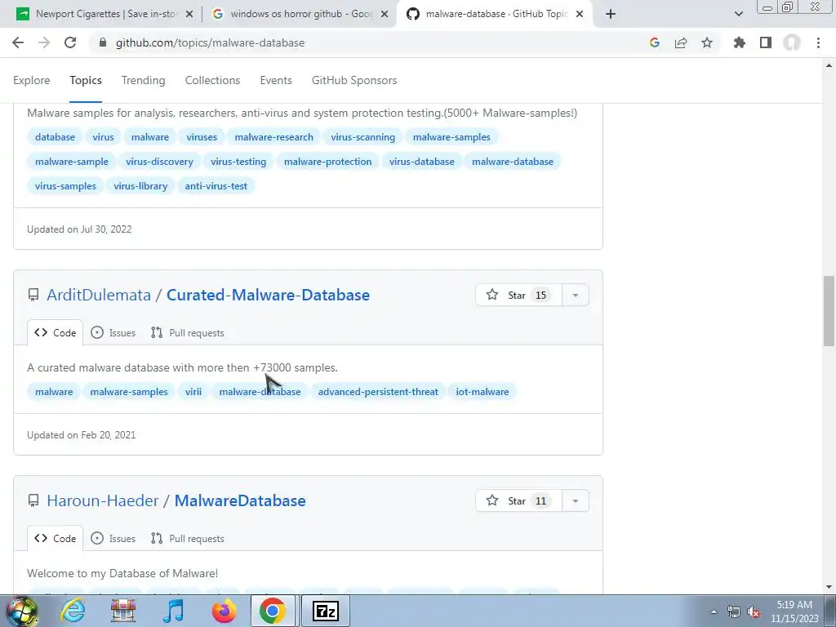Open Haroun-Haeder user link
Viewport: 836px width, 627px height.
pyautogui.click(x=103, y=500)
